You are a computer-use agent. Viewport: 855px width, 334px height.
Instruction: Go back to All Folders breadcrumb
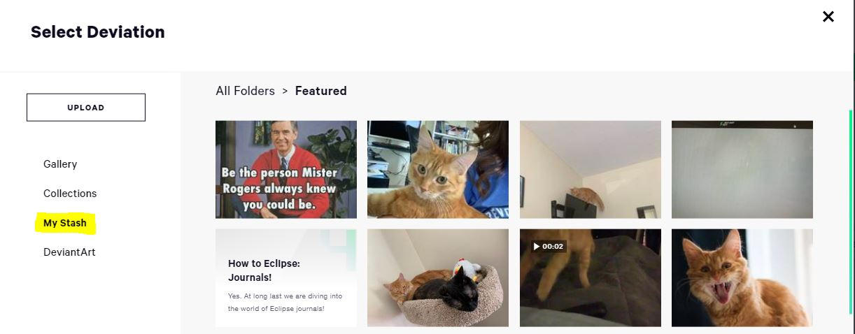pyautogui.click(x=245, y=91)
